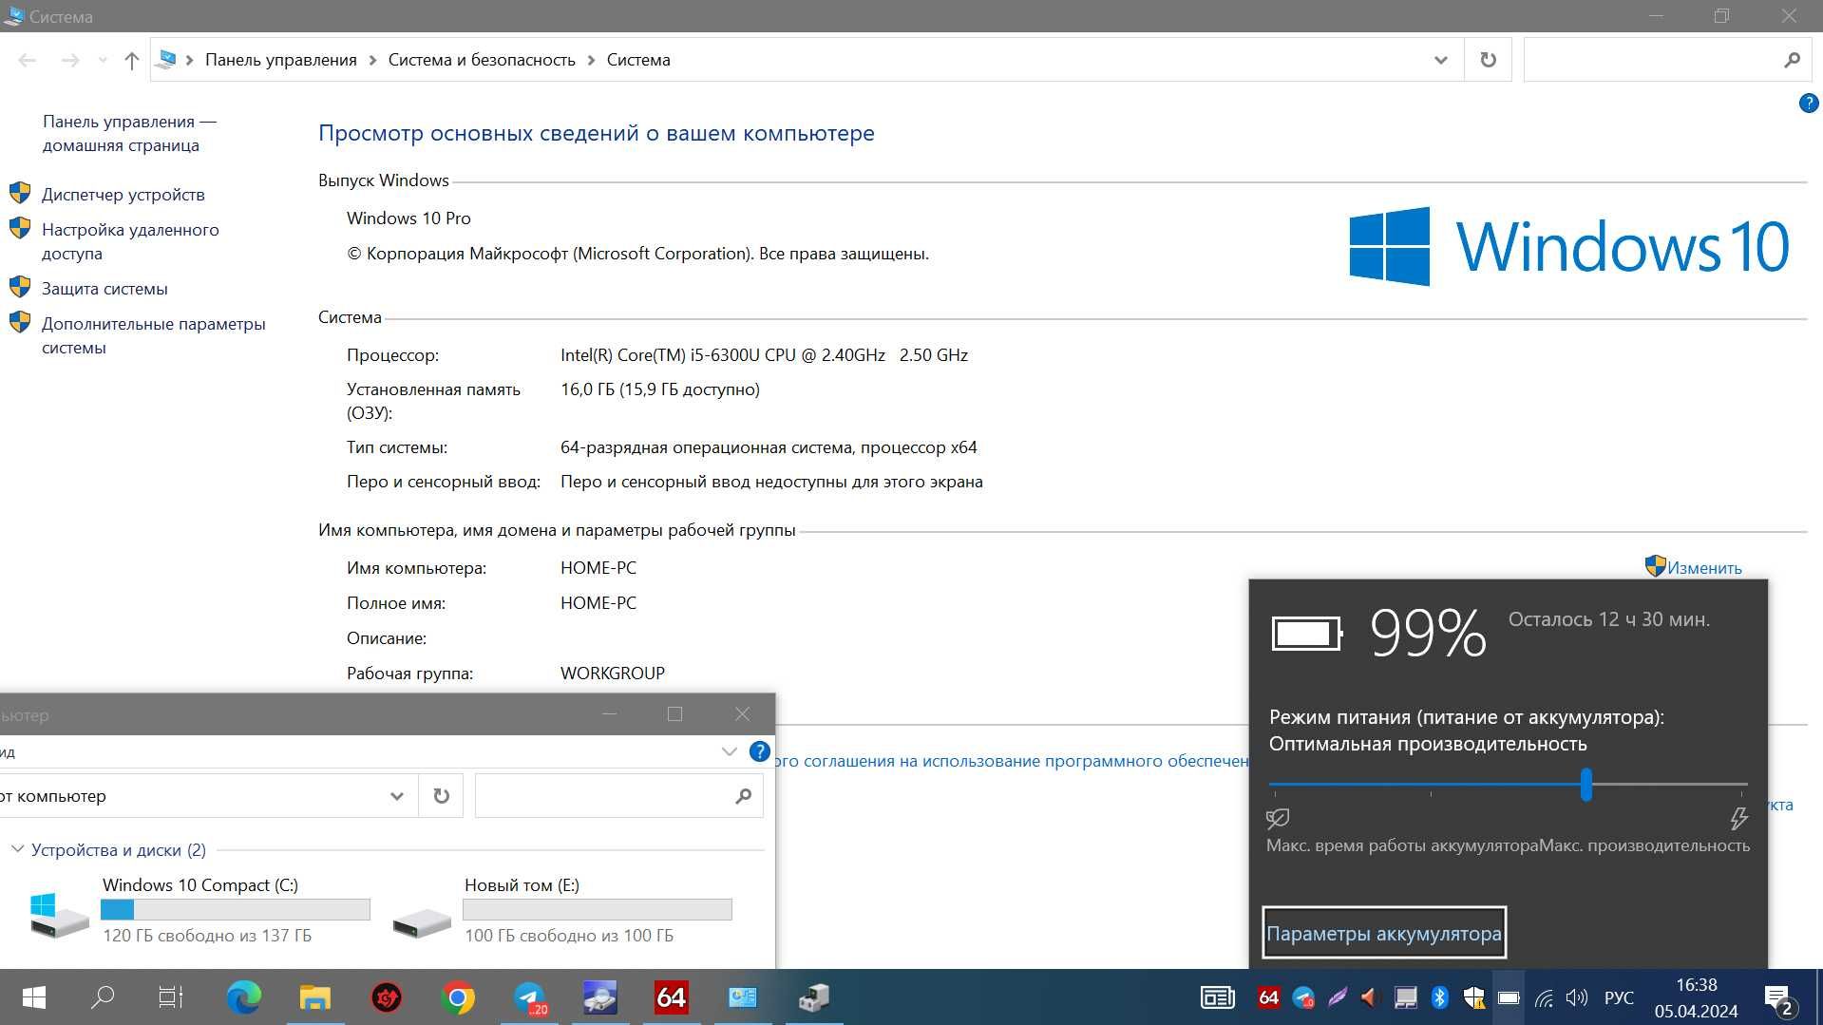
Task: Open the dropdown after the Система и безопасность breadcrumb
Action: coord(591,60)
